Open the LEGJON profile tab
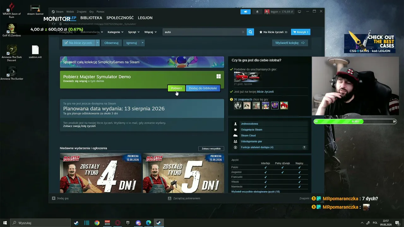This screenshot has height=227, width=404. pos(145,18)
